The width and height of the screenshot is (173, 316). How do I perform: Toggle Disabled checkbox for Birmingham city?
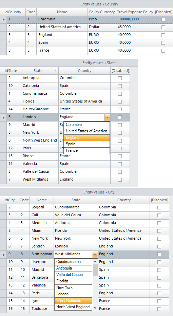coord(159,254)
